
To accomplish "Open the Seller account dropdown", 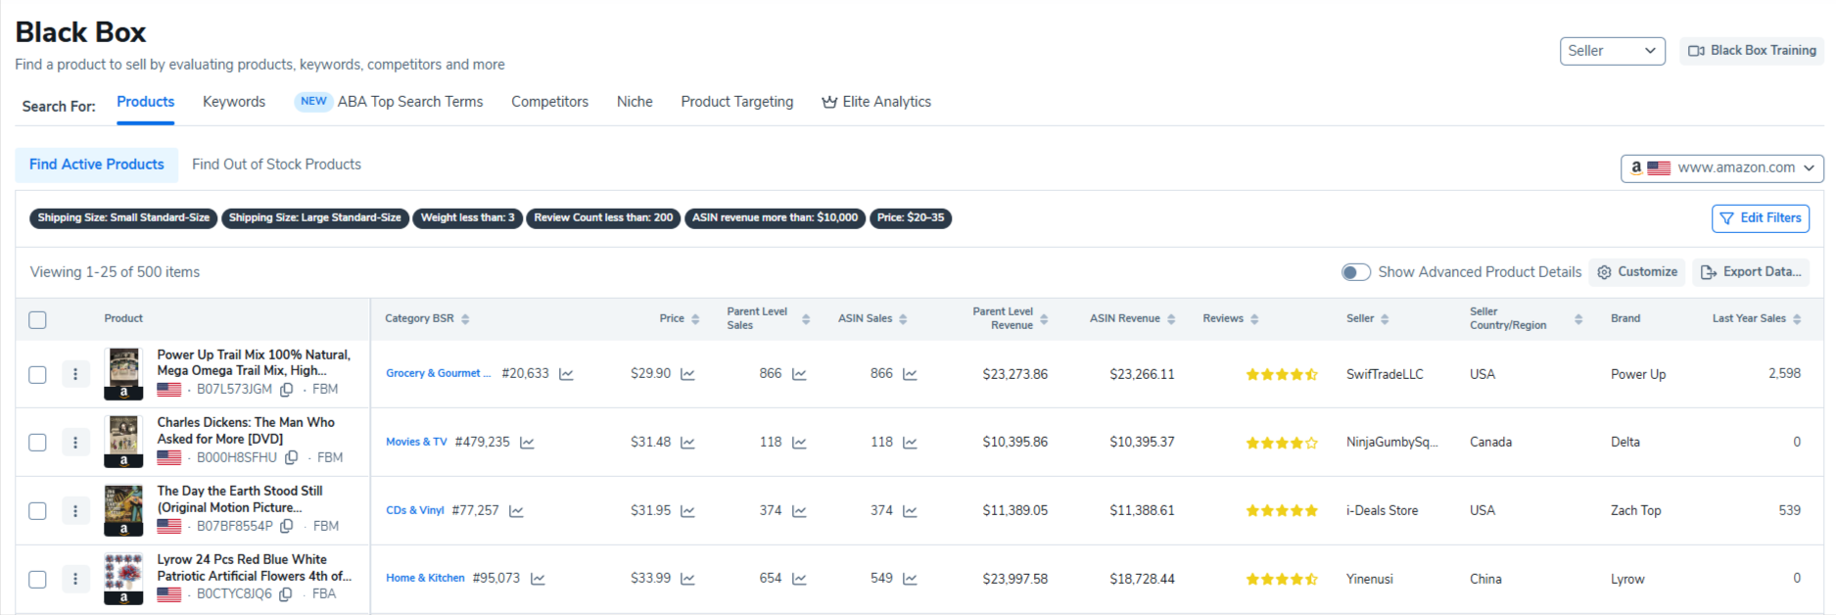I will coord(1612,51).
